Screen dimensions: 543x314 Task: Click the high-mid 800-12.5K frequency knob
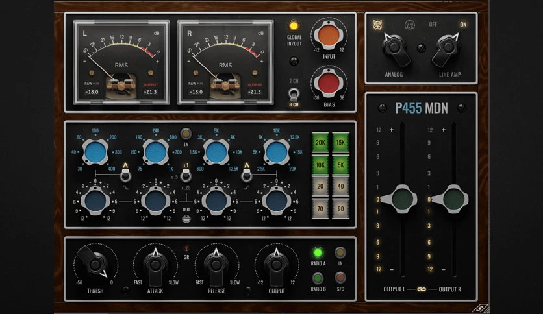point(216,152)
